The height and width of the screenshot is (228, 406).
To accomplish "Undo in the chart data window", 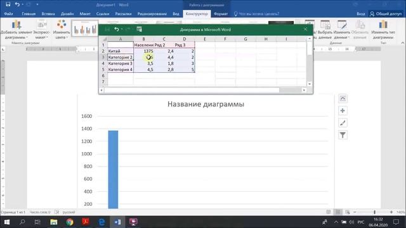I will (x=117, y=29).
